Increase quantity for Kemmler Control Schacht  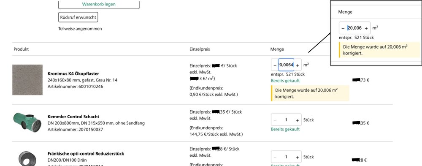point(298,120)
